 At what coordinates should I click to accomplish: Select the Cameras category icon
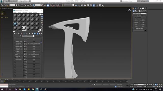click(x=140, y=11)
